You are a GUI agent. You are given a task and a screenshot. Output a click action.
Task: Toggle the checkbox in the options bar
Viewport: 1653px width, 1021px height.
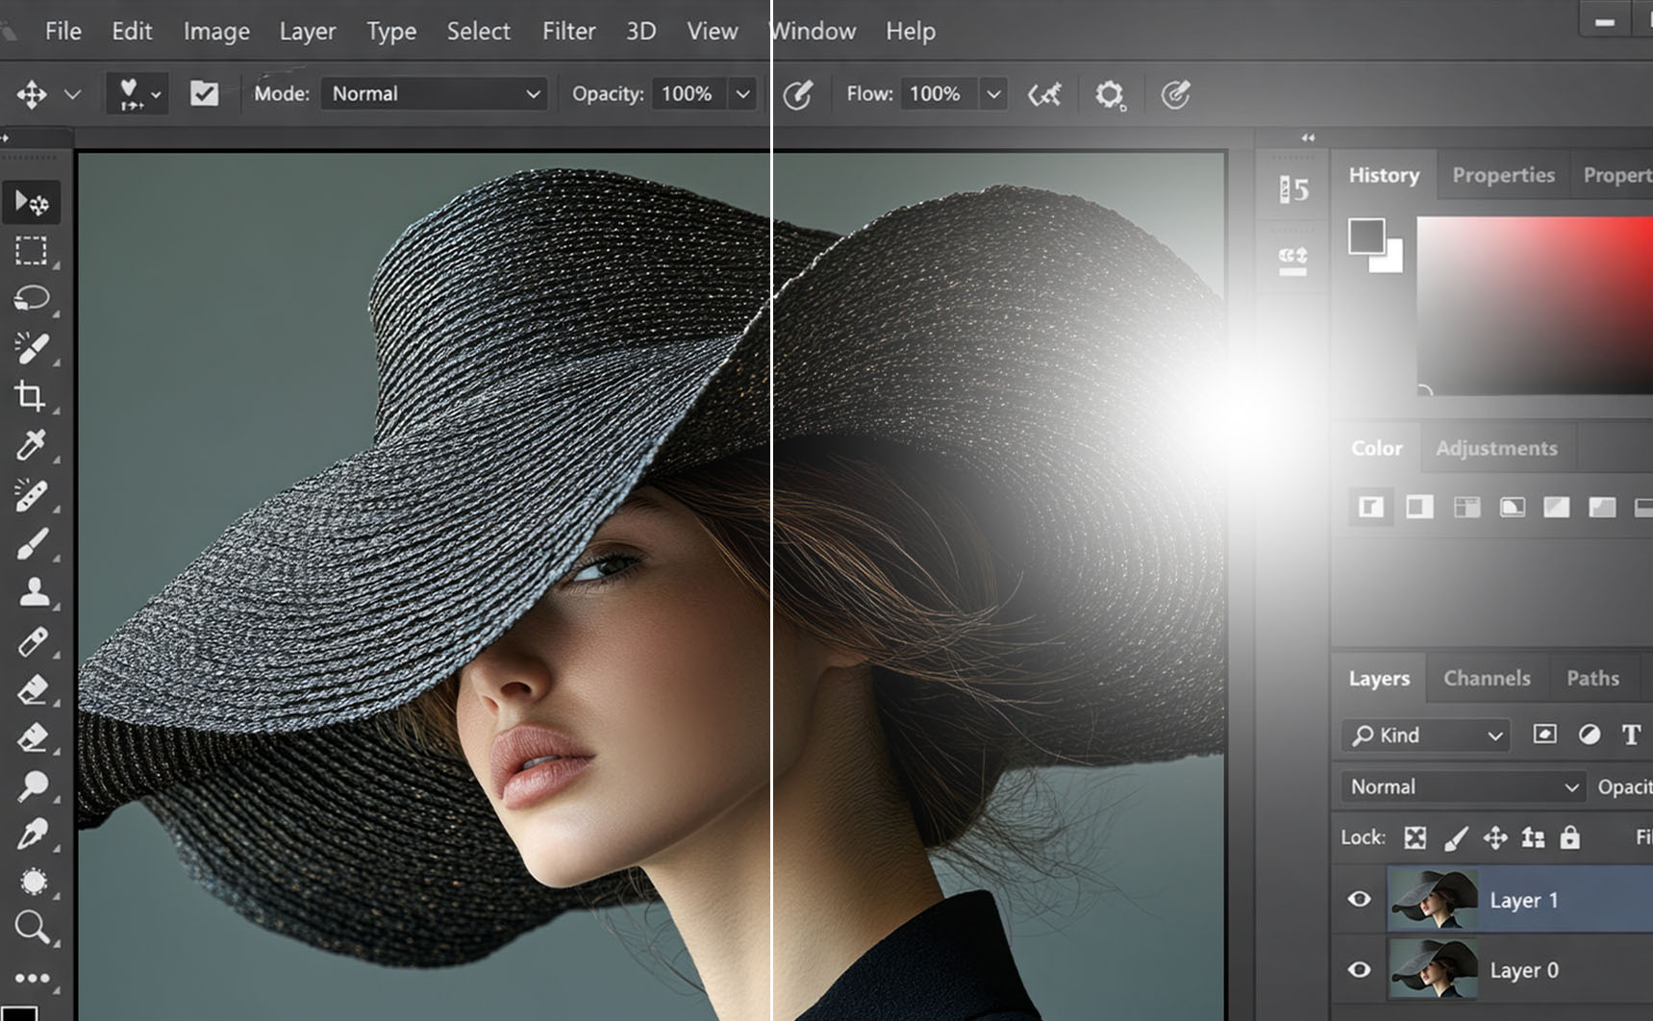(204, 93)
